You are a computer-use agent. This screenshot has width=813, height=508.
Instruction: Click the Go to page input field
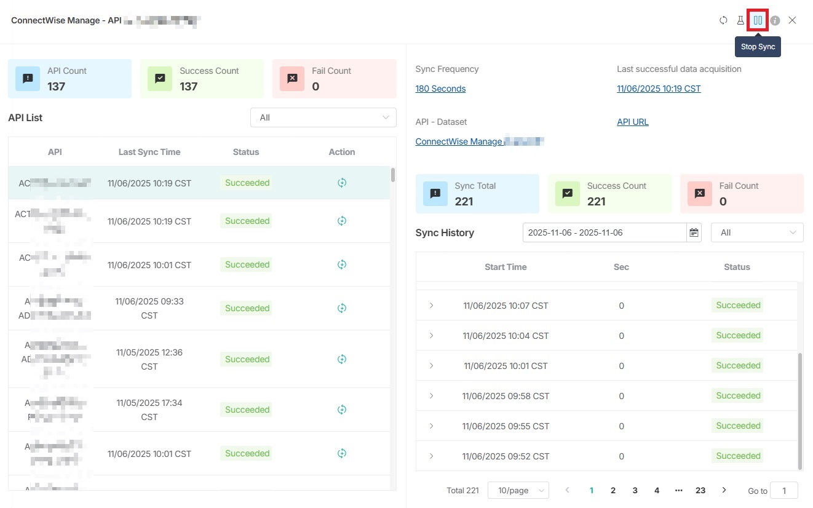coord(783,490)
